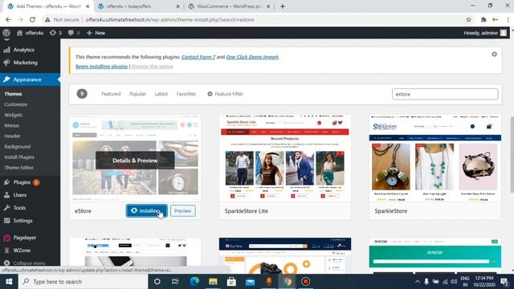Screen dimensions: 514x289
Task: Open Details & Preview for eStore theme
Action: point(135,161)
